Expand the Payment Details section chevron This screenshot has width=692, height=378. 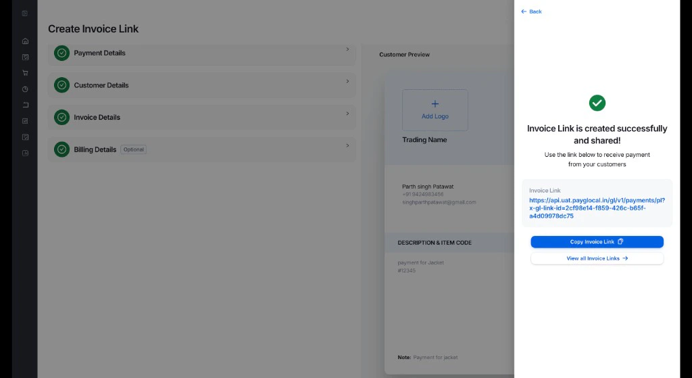click(347, 49)
